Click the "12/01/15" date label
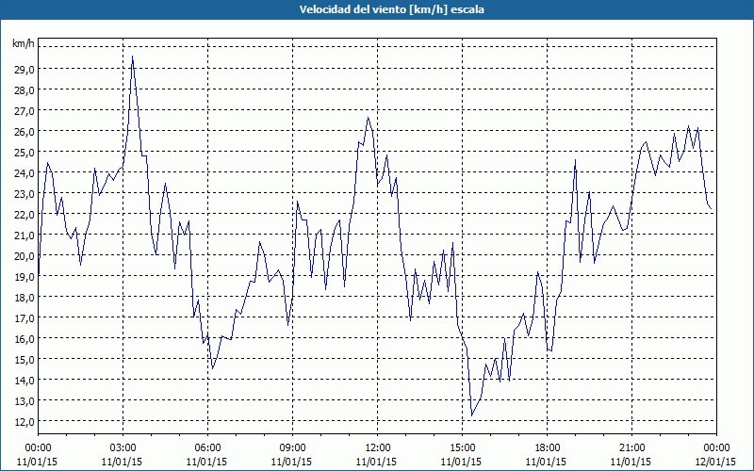This screenshot has width=754, height=471. click(715, 462)
